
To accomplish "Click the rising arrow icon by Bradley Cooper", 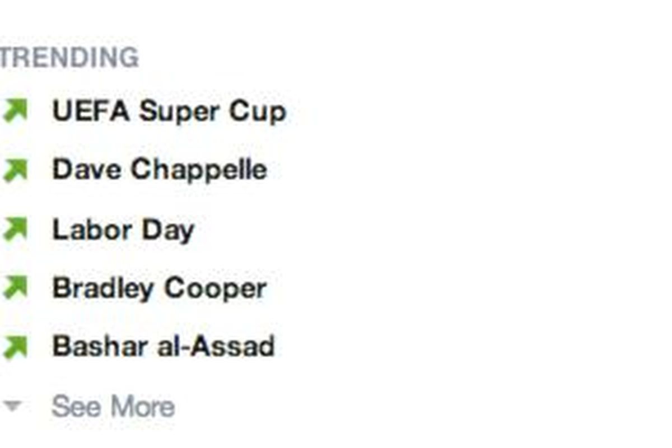I will [15, 288].
